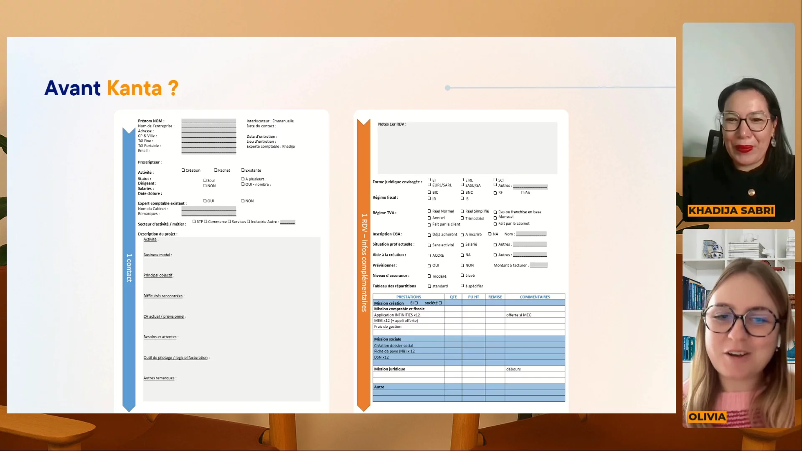Screen dimensions: 802x451
Task: Click the PRESTATIONS column header
Action: coord(409,297)
